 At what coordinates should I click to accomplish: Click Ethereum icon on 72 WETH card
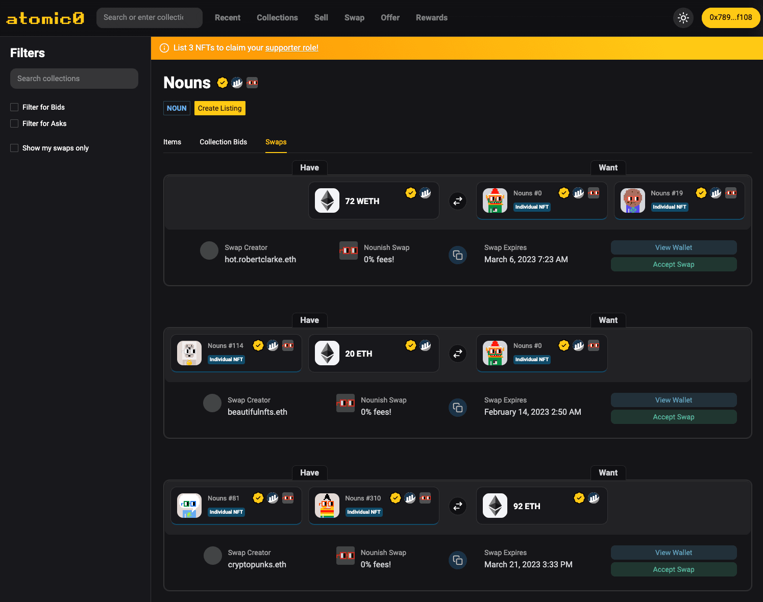(x=327, y=200)
